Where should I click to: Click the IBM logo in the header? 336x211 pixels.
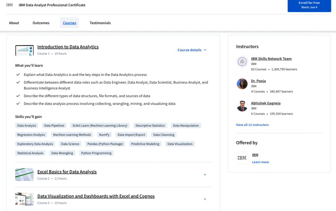[10, 5]
